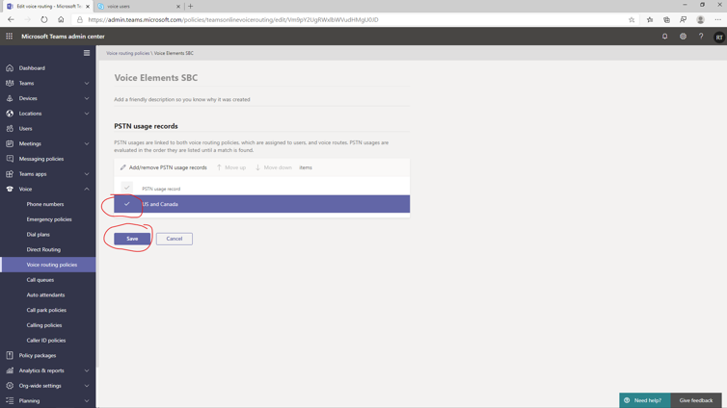Click Add/remove PSTN usage records
Image resolution: width=727 pixels, height=408 pixels.
click(164, 167)
